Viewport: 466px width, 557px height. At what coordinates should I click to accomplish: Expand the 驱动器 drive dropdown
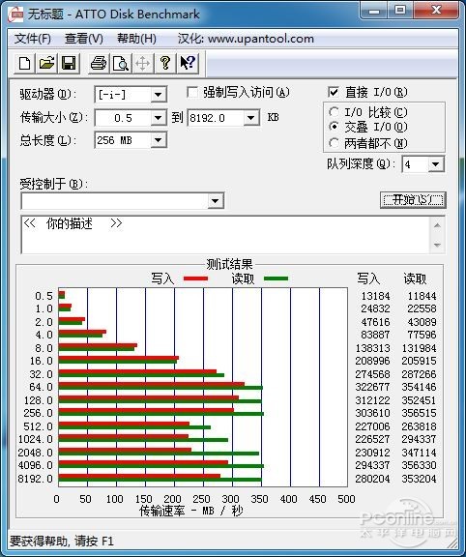(x=158, y=95)
